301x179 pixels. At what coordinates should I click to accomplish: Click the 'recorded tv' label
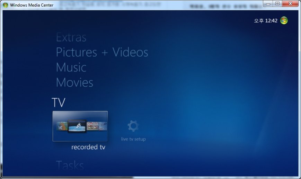[88, 147]
